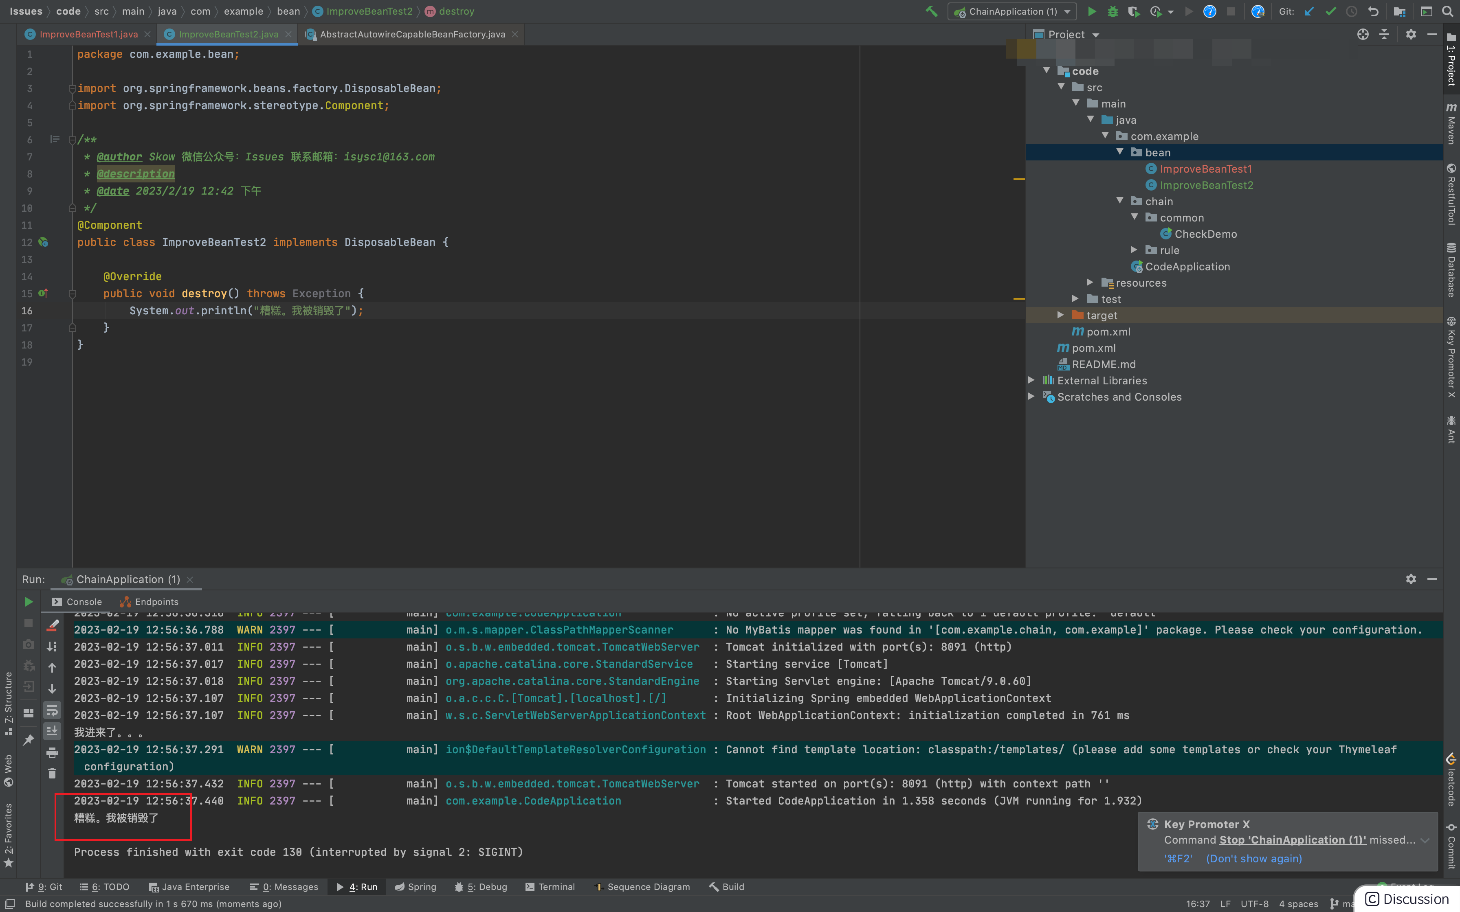Click the Build project hammer icon
1460x912 pixels.
(x=932, y=11)
